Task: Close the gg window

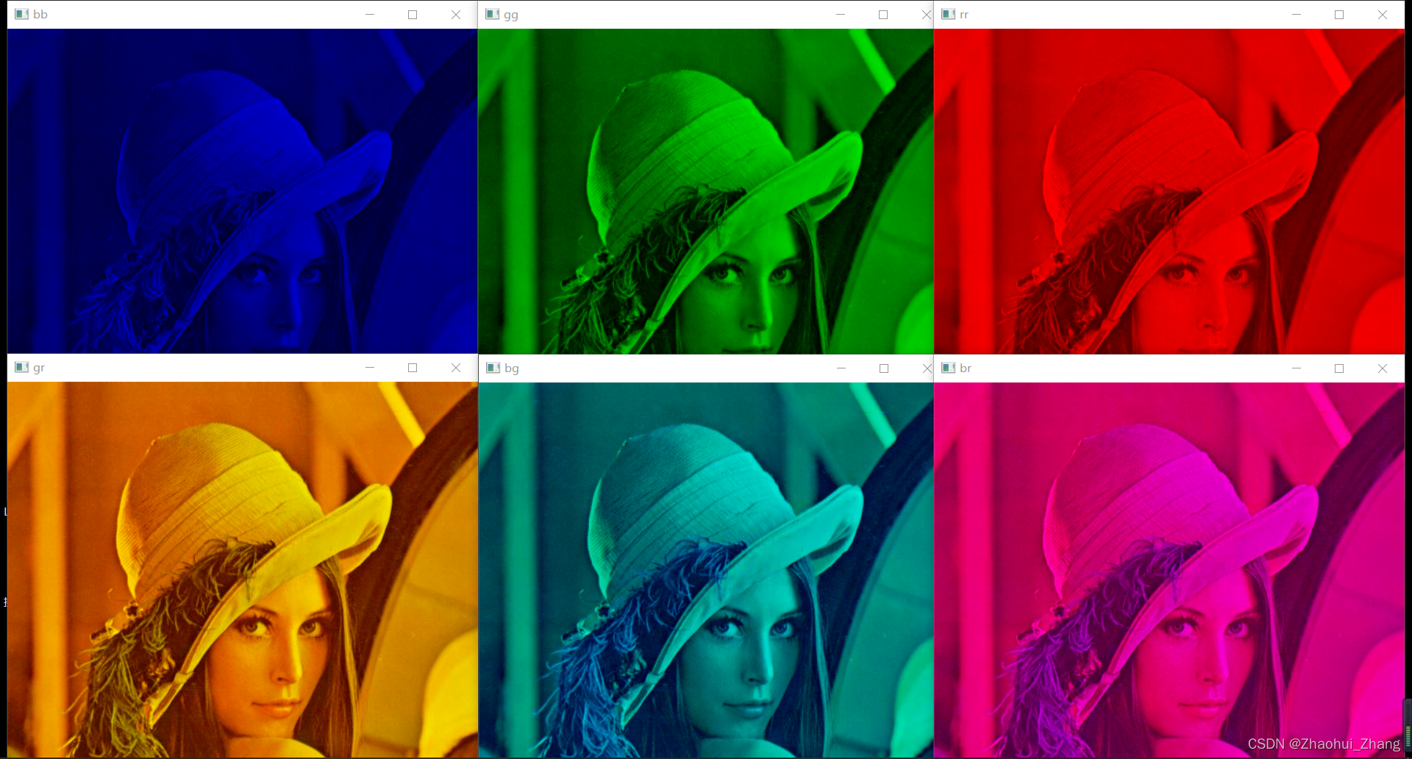Action: pos(926,15)
